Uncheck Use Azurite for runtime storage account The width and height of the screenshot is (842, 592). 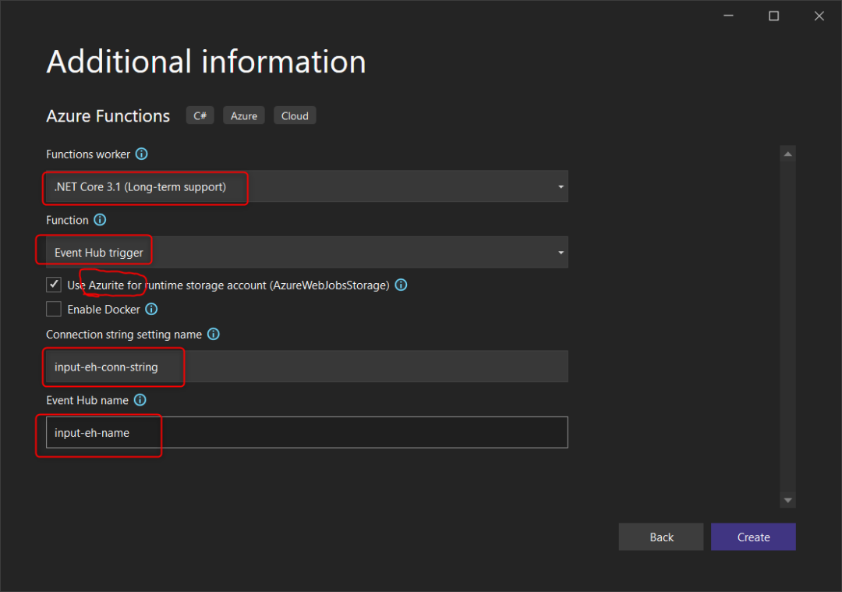click(54, 285)
